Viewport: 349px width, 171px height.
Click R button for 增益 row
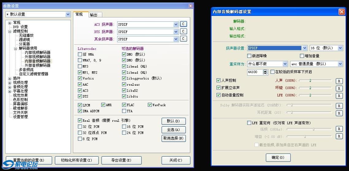pos(339,136)
